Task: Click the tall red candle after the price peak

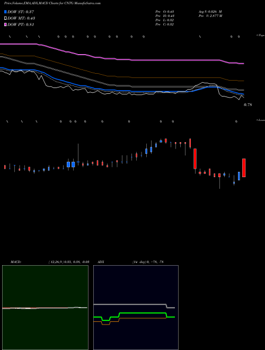Action: point(195,159)
